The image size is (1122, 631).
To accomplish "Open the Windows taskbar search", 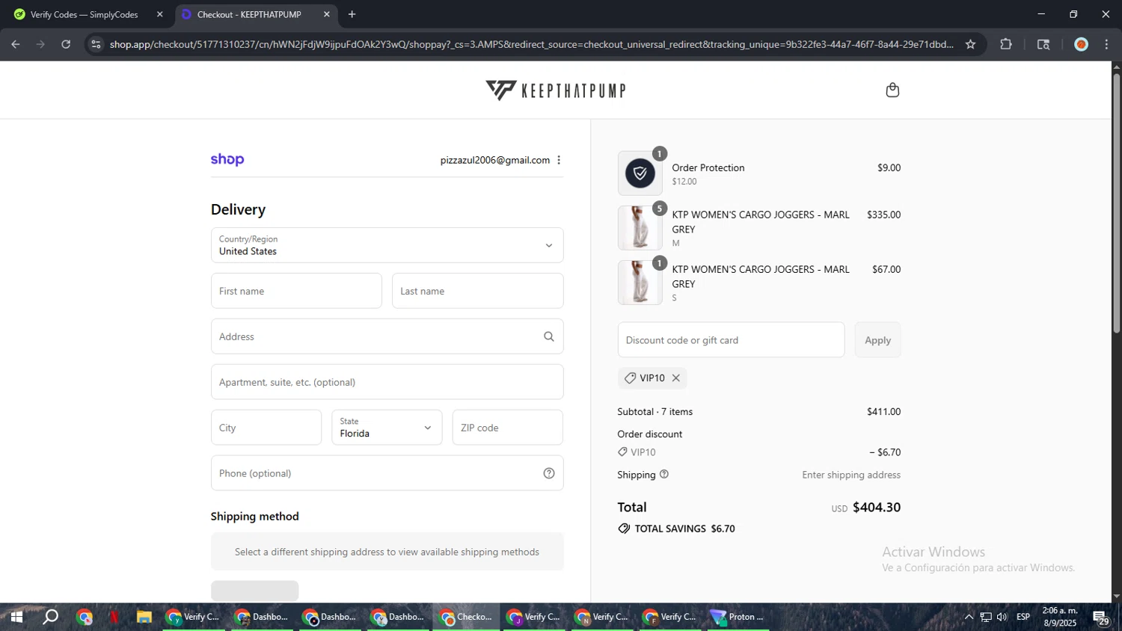I will click(50, 617).
